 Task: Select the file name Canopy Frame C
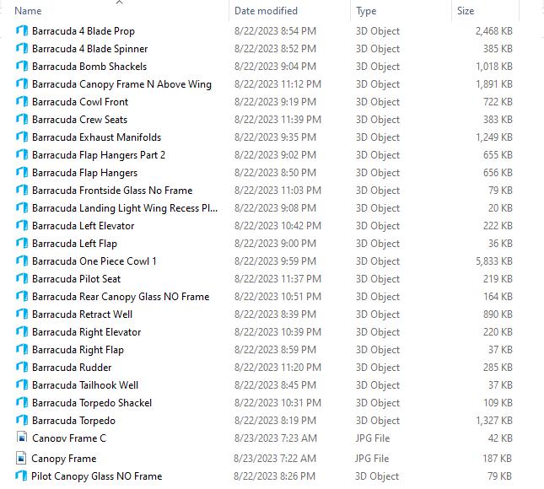coord(69,438)
